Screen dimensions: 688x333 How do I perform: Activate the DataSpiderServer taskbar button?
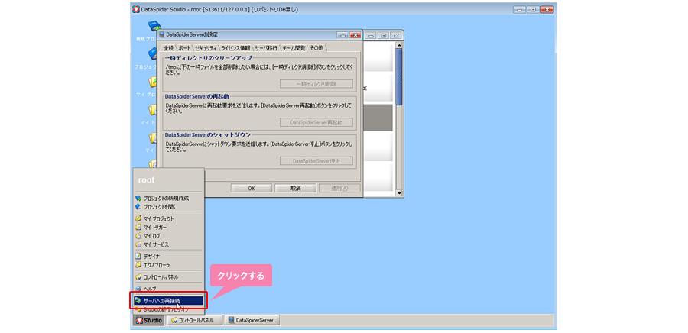pos(253,320)
